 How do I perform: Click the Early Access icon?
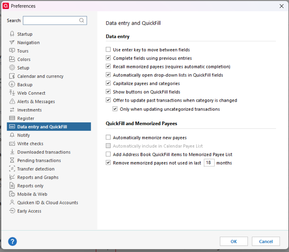tap(12, 211)
